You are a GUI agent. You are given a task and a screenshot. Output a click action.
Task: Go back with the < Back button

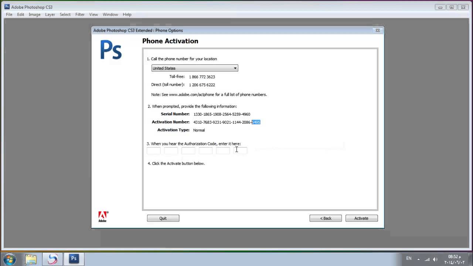pyautogui.click(x=326, y=218)
